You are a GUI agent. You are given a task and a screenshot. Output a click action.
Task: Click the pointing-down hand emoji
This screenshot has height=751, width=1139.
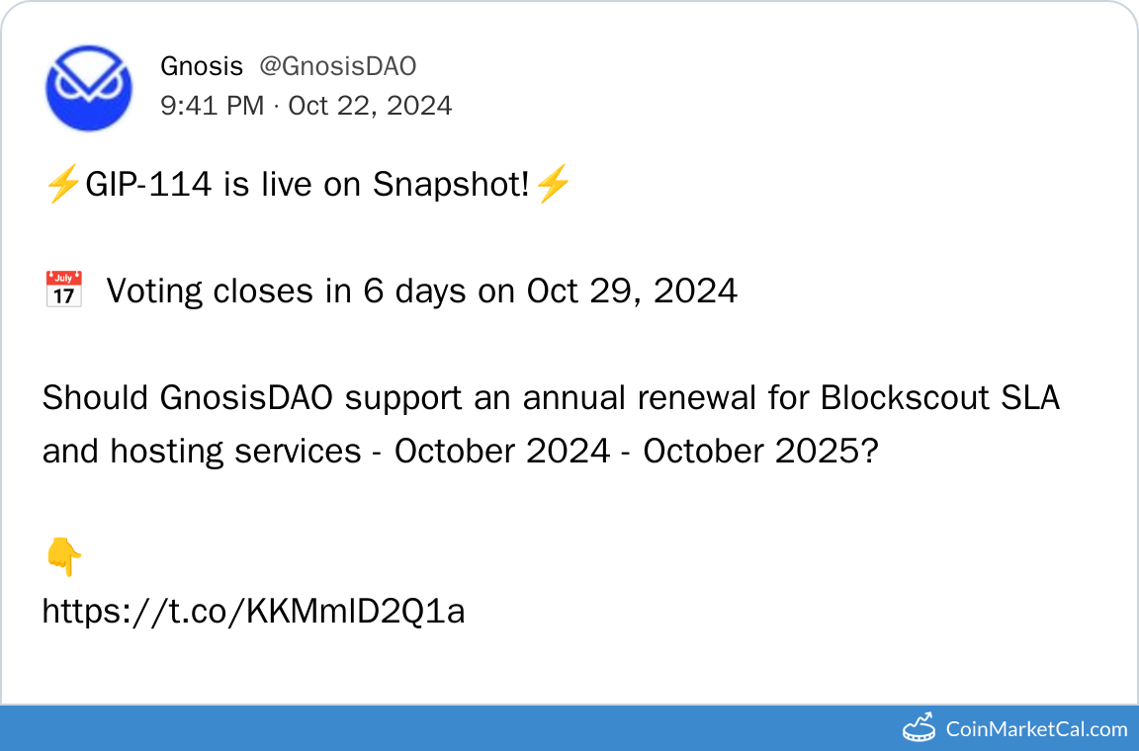pos(63,557)
